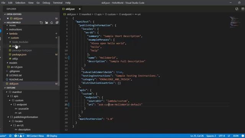Open the Edit menu
Viewport: 245px width, 138px height.
point(10,3)
